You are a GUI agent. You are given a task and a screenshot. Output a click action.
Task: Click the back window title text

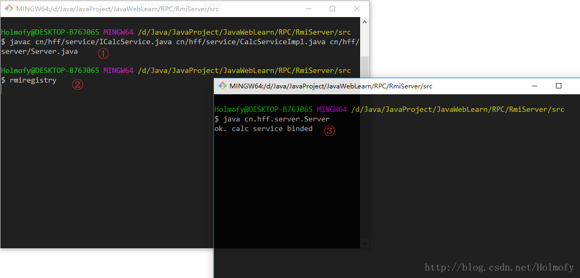(x=117, y=9)
